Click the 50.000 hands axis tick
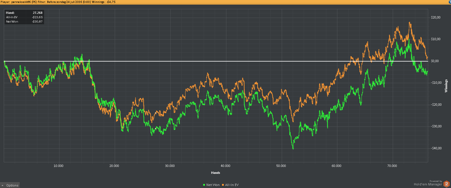This screenshot has height=188, width=451. pyautogui.click(x=281, y=166)
